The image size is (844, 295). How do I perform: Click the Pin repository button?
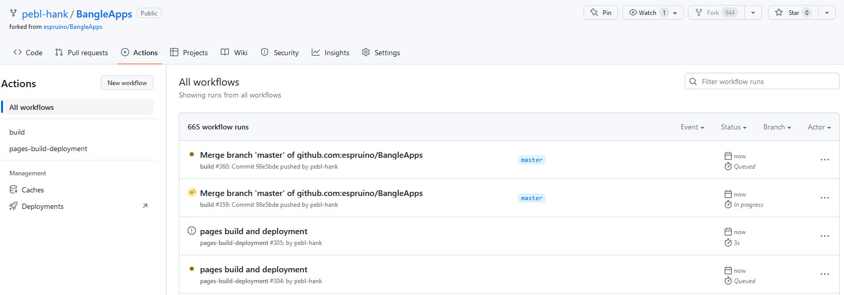tap(601, 13)
